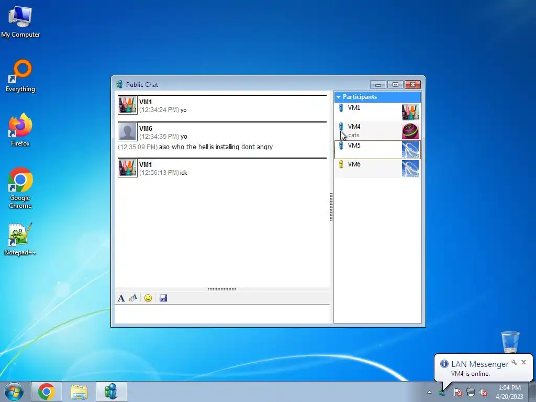Select the Notepad++ desktop shortcut
The width and height of the screenshot is (536, 402).
20,239
